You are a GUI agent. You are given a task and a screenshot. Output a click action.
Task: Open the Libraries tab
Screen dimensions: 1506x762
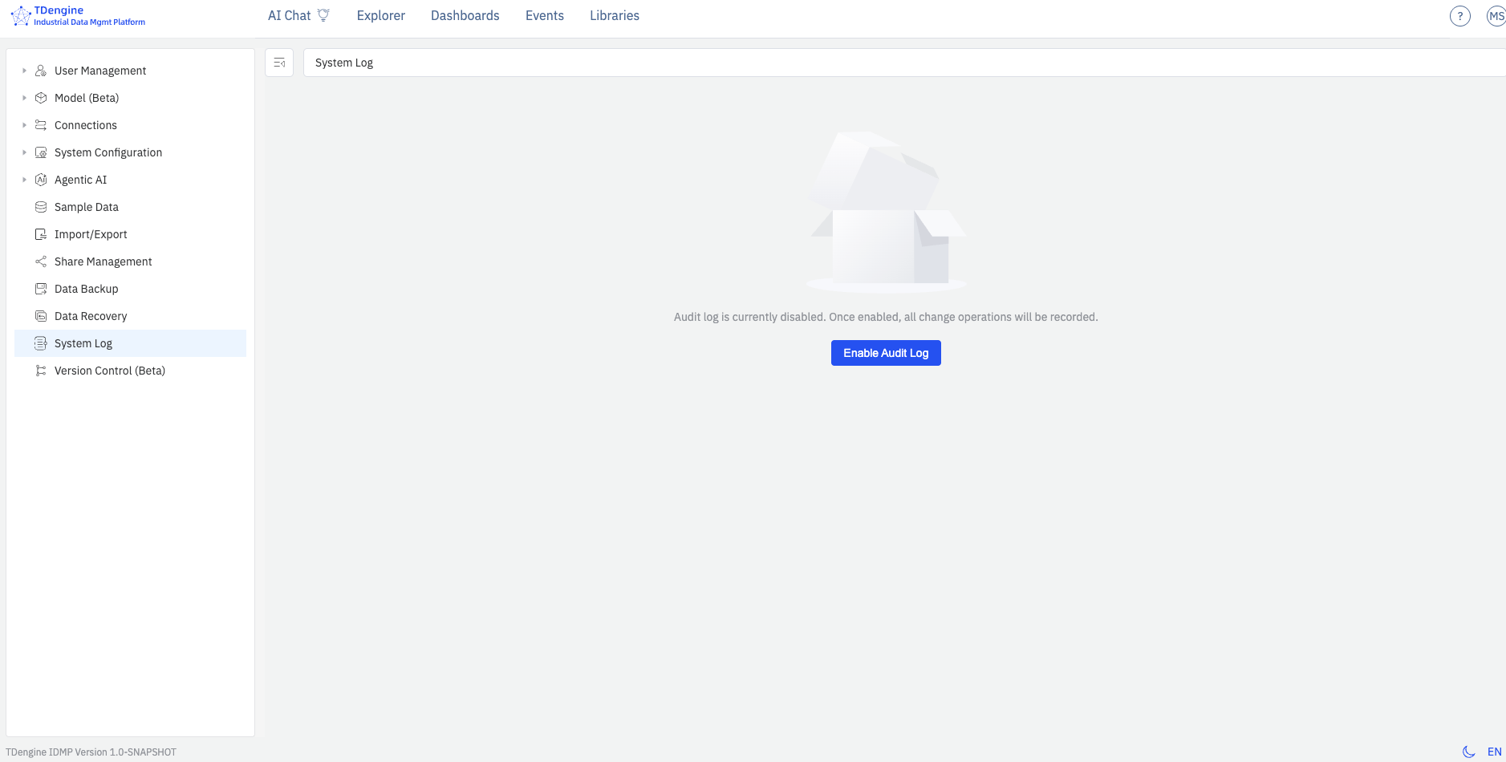click(615, 15)
